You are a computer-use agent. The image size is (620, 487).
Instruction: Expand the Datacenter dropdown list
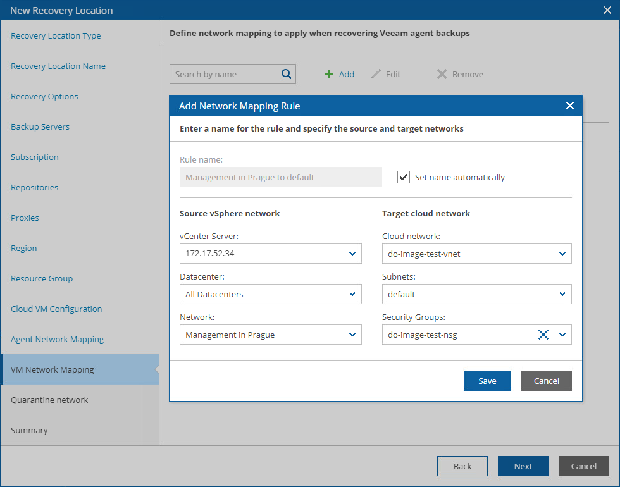click(352, 294)
